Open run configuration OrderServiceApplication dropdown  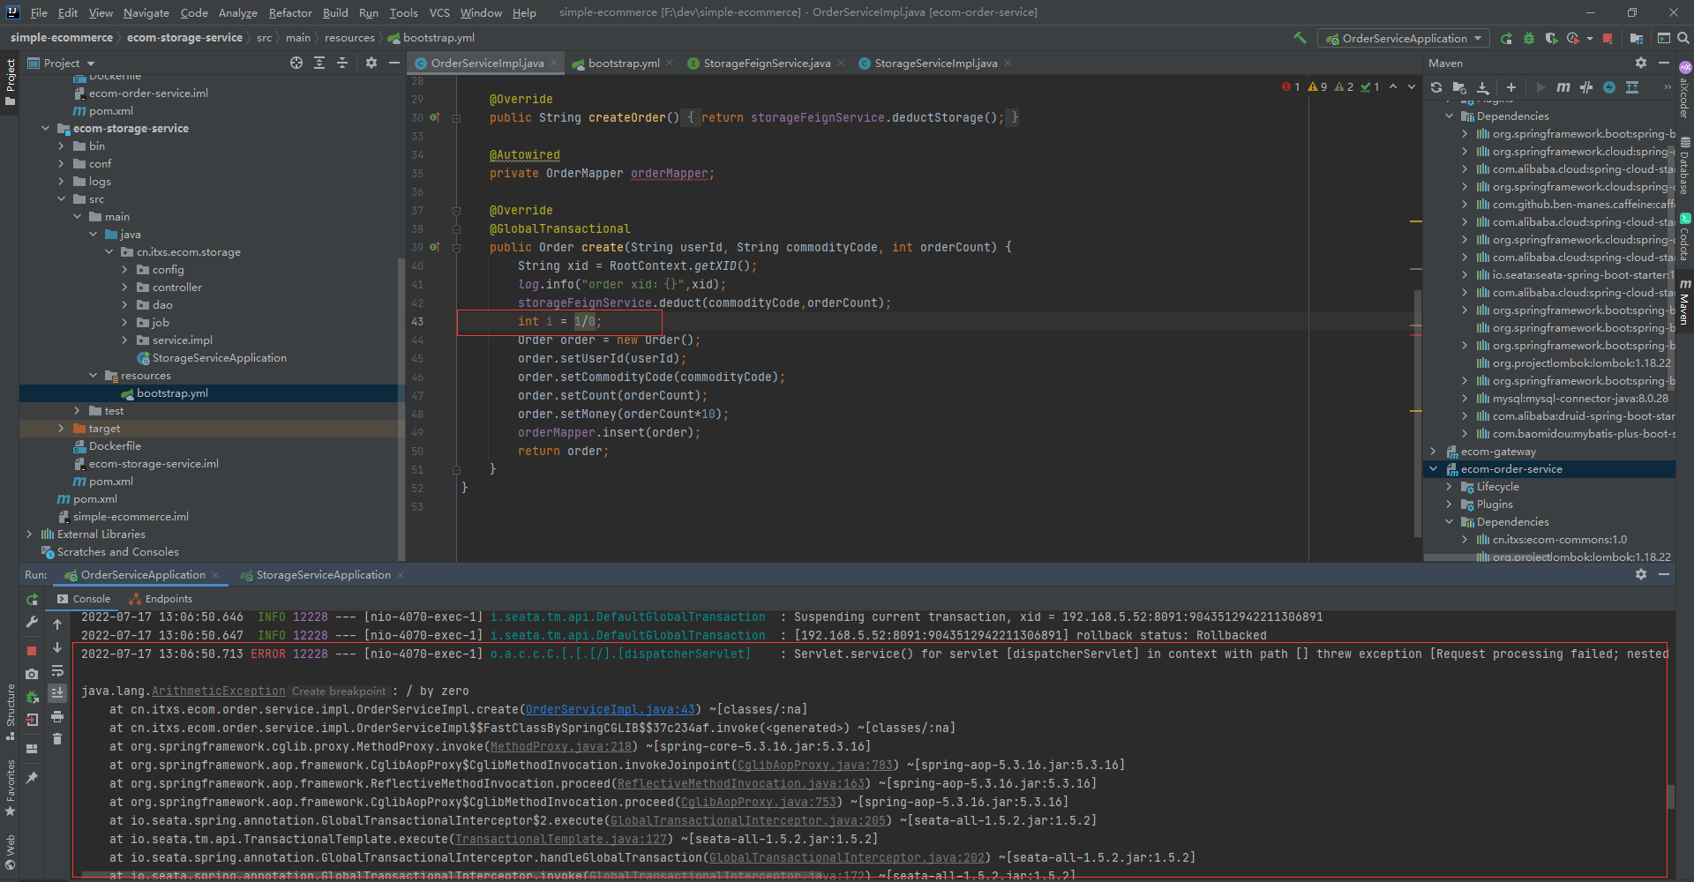click(1404, 38)
